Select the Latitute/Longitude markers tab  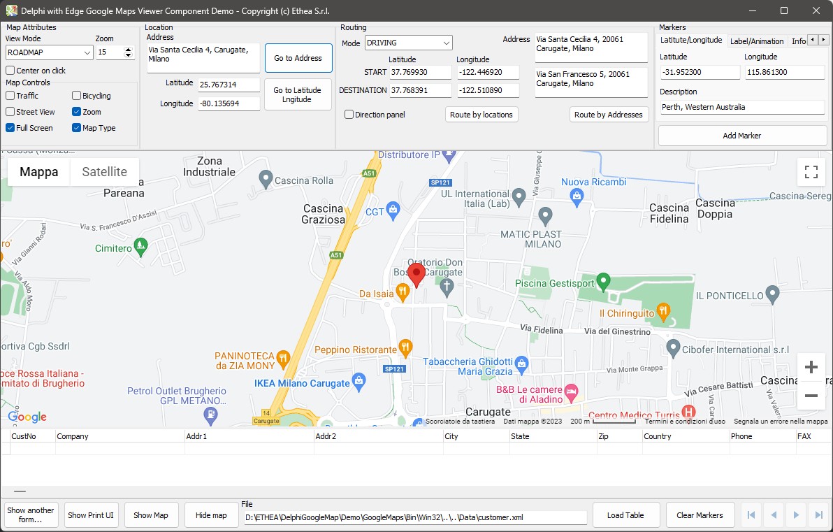click(x=690, y=40)
